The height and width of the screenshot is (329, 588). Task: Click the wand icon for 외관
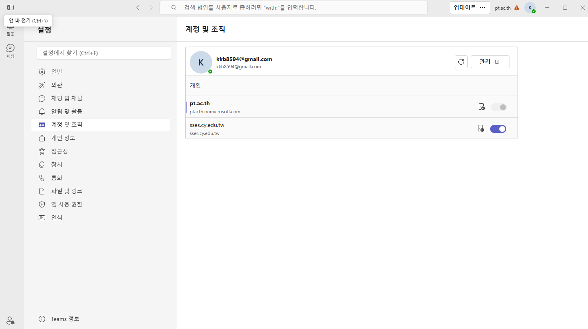42,85
